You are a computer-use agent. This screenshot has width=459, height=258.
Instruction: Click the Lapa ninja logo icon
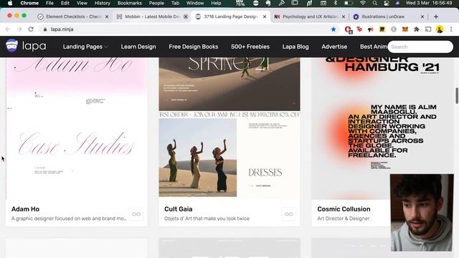click(x=12, y=46)
